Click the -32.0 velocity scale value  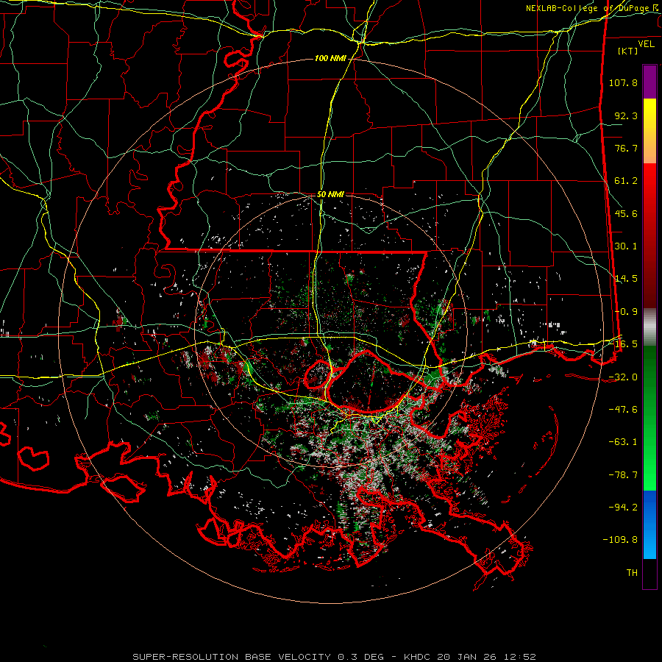tap(623, 377)
